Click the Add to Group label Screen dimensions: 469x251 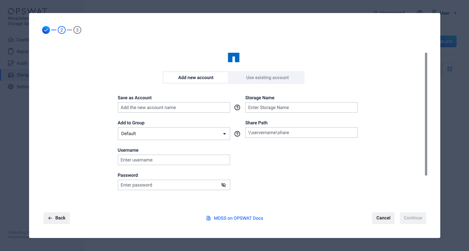pos(131,123)
